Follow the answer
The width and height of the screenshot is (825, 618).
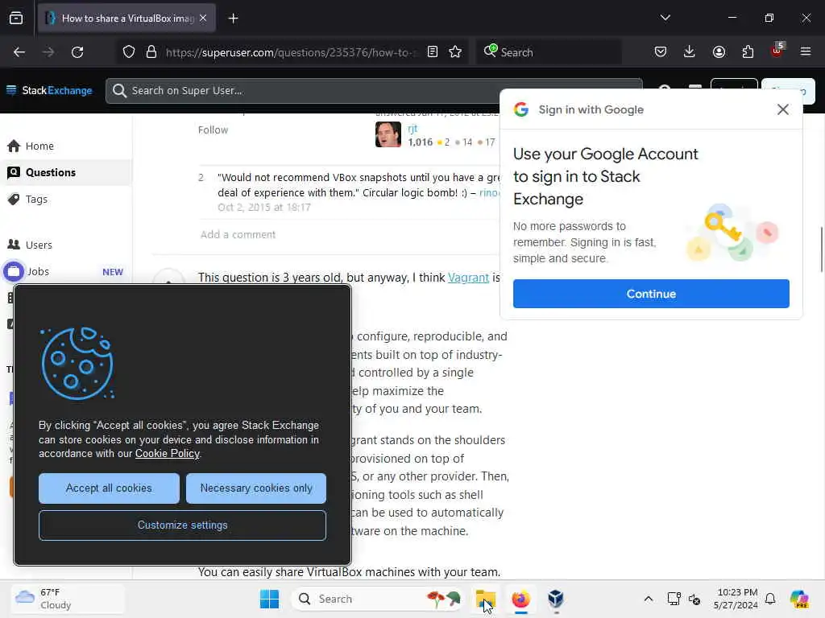coord(213,130)
